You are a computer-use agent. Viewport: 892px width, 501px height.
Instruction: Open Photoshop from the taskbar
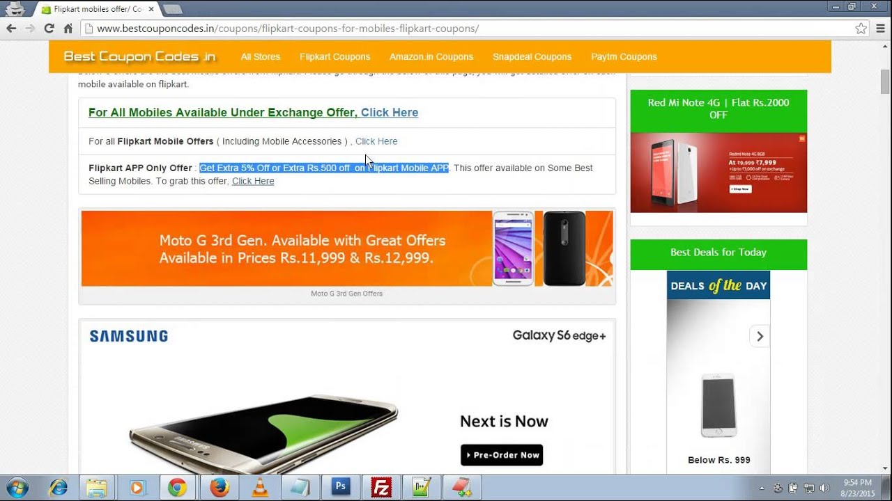(x=341, y=488)
